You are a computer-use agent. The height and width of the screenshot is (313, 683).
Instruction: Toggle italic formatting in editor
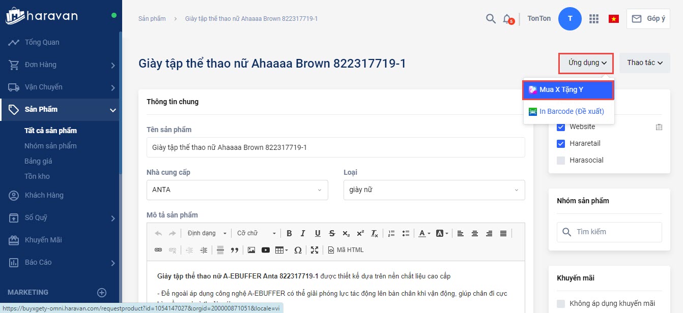[303, 233]
